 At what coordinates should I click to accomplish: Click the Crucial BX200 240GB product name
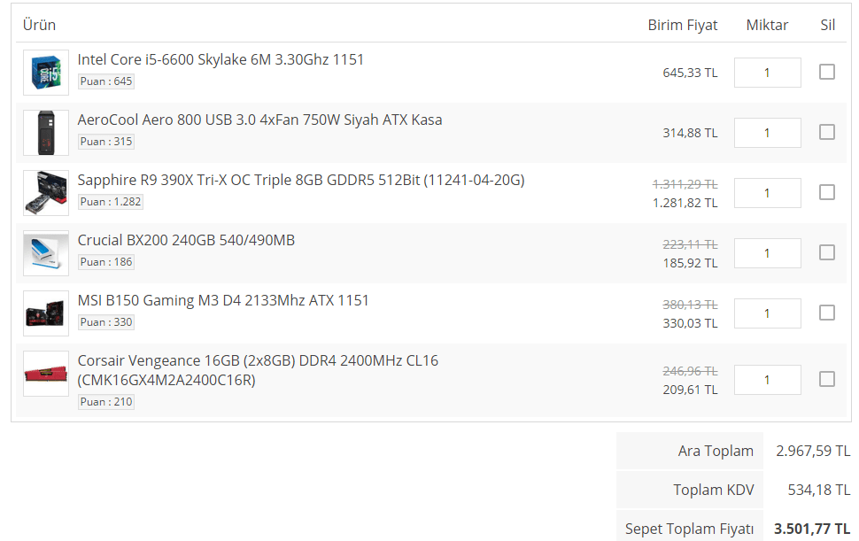click(x=186, y=240)
